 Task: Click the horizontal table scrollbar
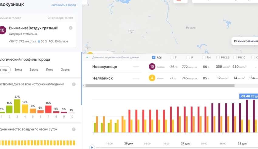pyautogui.click(x=160, y=86)
